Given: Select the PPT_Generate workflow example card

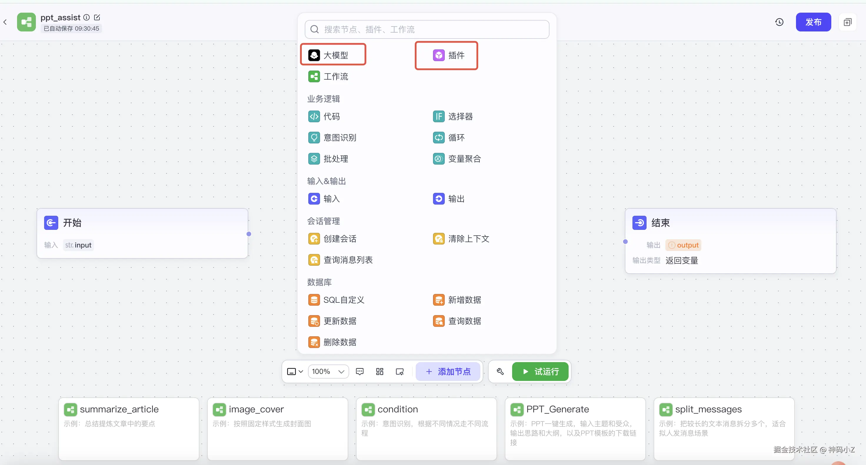Looking at the screenshot, I should coord(575,428).
